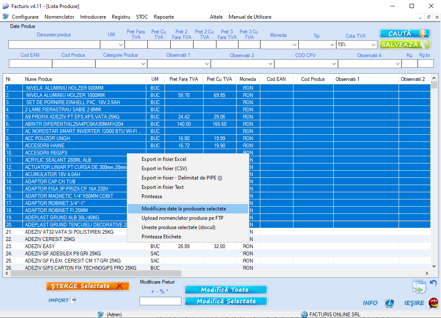Click the menu bar system icon left of Configurare

[6, 17]
